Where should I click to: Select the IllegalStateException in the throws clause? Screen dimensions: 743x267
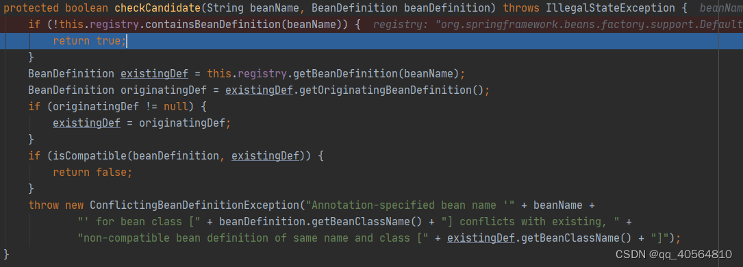611,8
